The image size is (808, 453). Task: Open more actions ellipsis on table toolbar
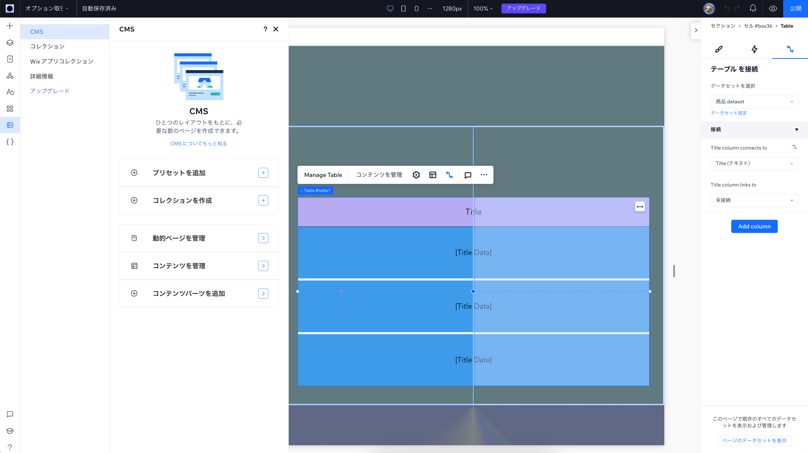(x=484, y=175)
